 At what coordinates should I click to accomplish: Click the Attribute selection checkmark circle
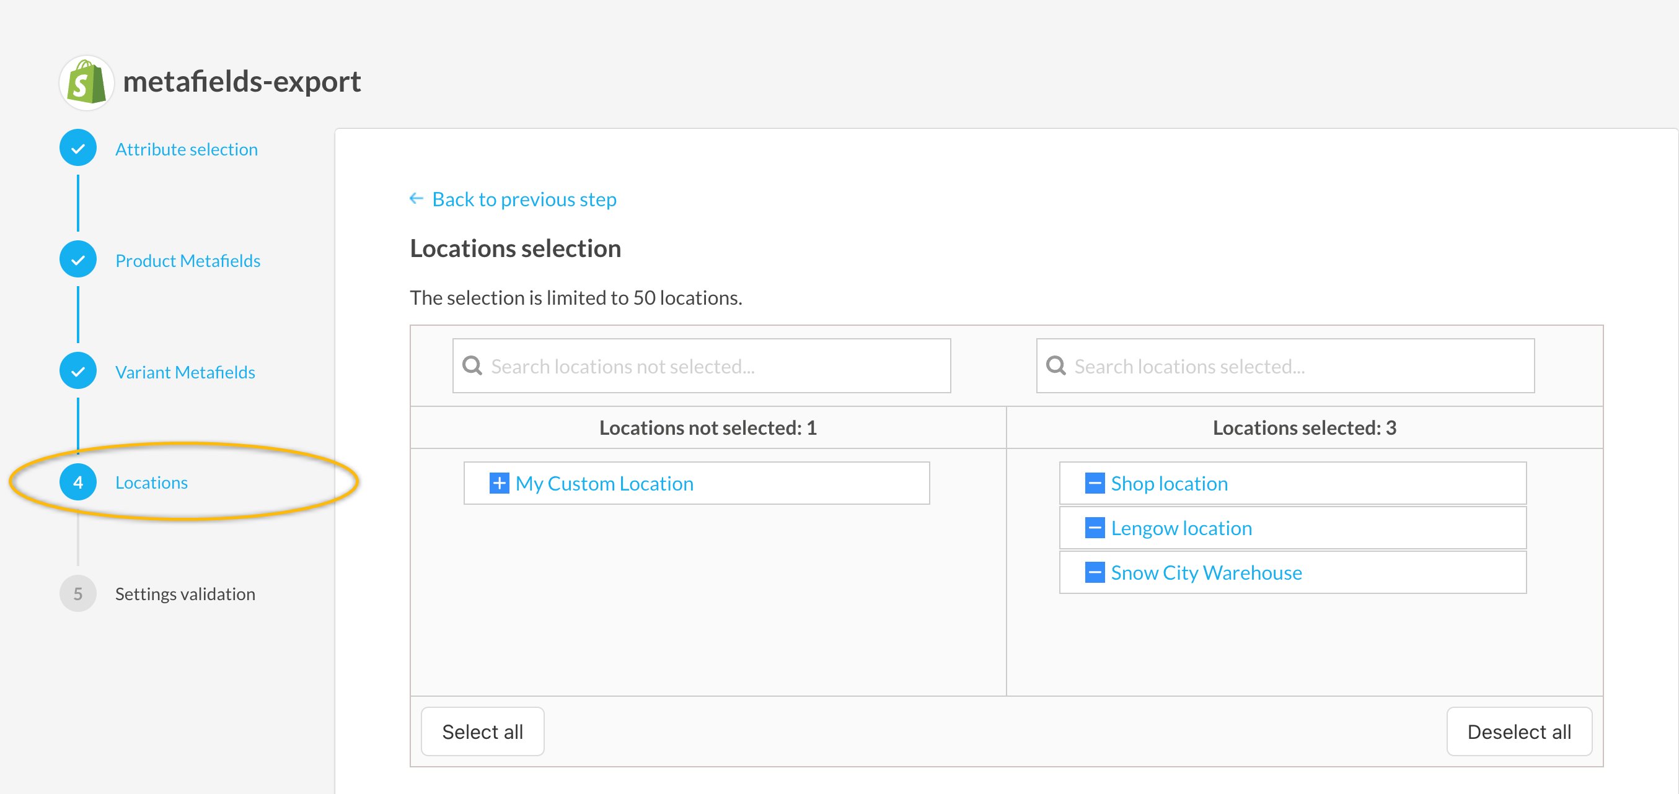pos(78,149)
